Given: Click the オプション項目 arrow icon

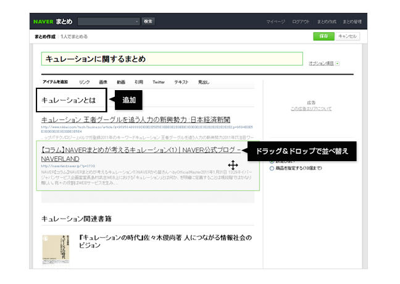Looking at the screenshot, I should click(338, 64).
